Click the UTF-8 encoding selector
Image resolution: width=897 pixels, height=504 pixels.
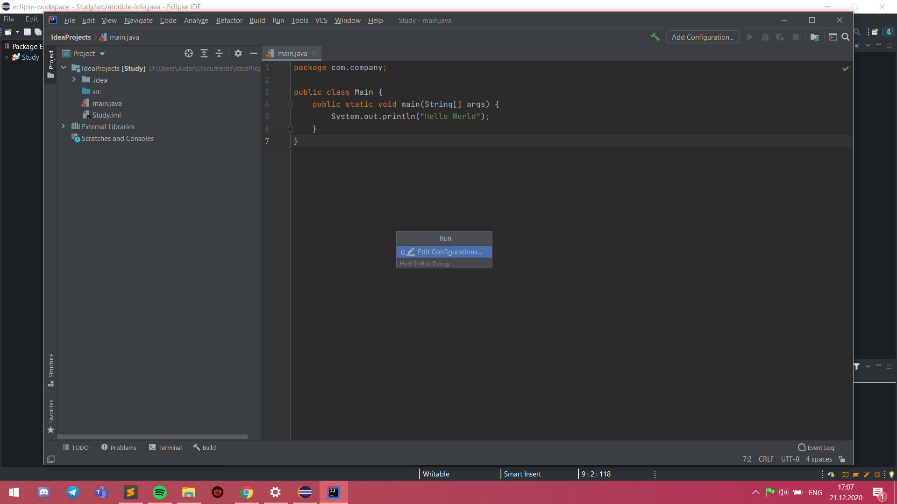coord(790,459)
